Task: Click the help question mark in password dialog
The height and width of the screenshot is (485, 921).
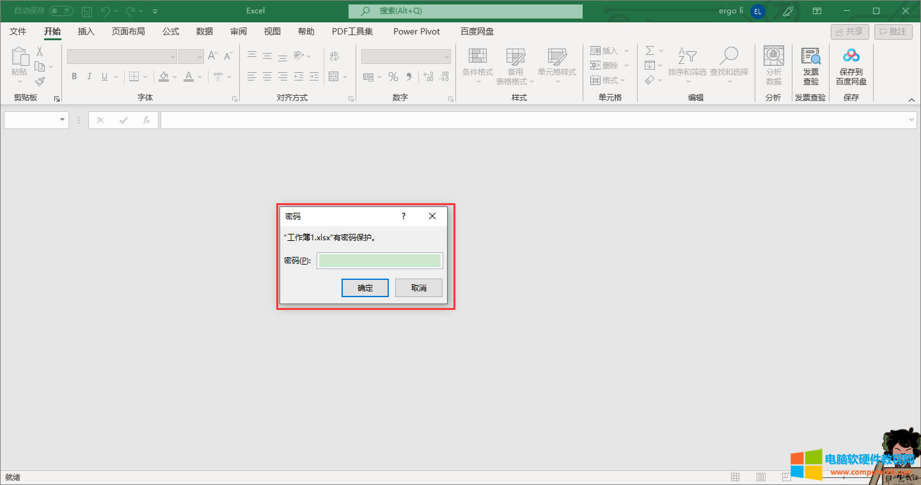Action: [403, 216]
